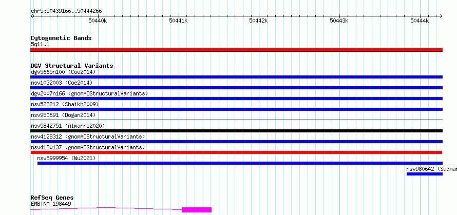Screen dimensions: 457x215
Task: Click the chr5:50439166..50444266 coordinate label
Action: [66, 11]
